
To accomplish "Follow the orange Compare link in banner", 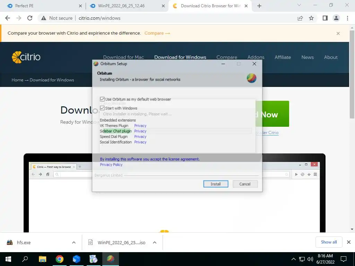I will [x=157, y=33].
